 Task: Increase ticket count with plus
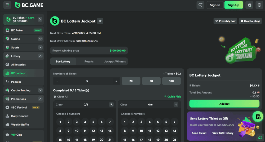pos(116,81)
